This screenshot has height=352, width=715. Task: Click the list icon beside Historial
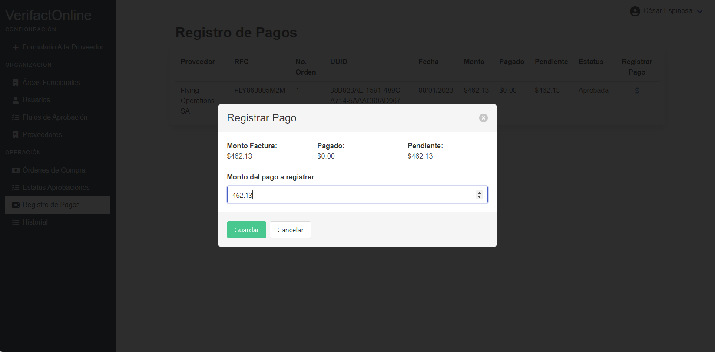point(16,222)
